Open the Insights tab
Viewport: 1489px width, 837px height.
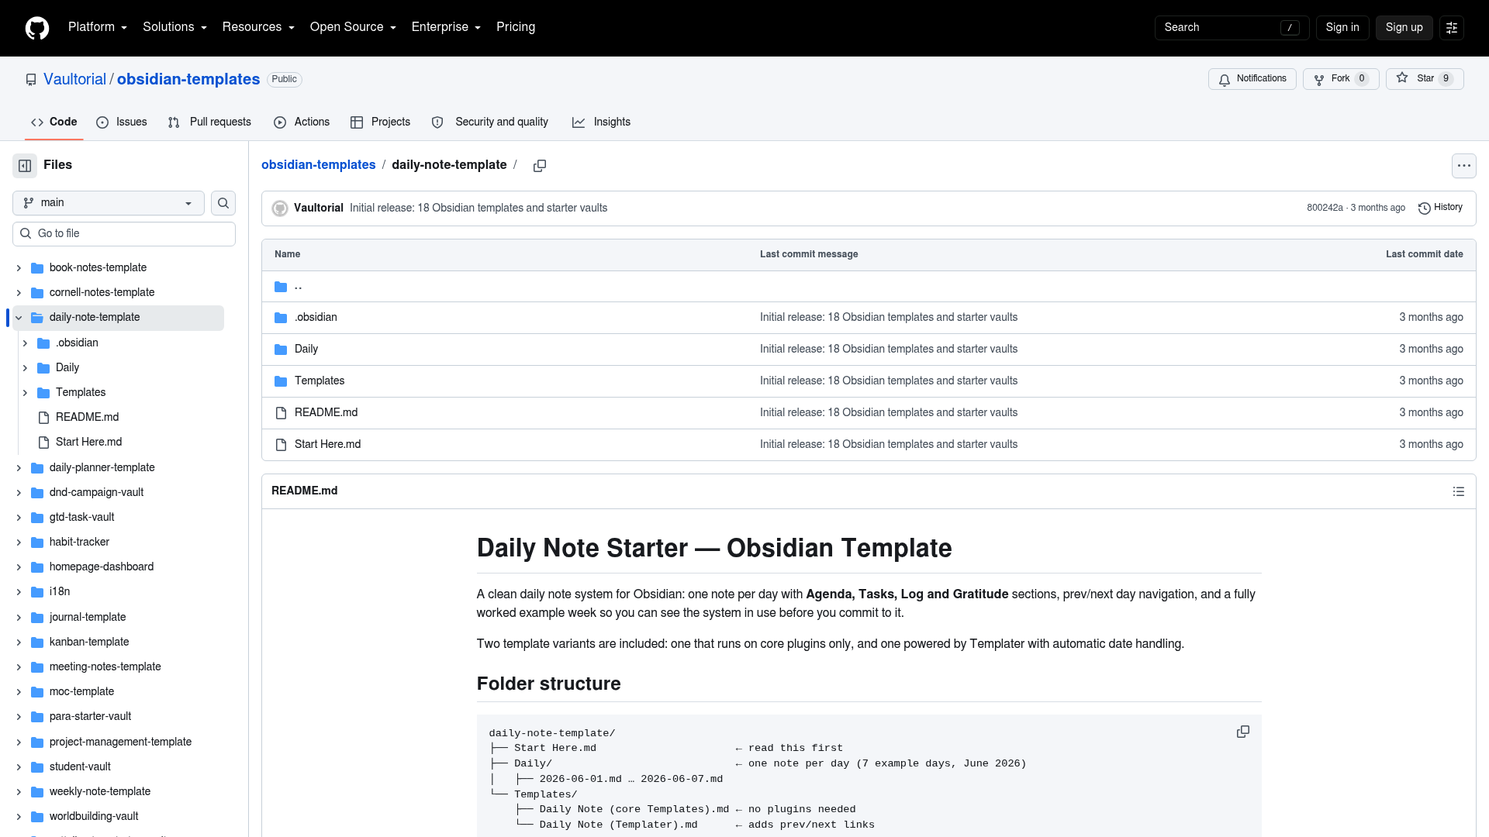pos(602,122)
